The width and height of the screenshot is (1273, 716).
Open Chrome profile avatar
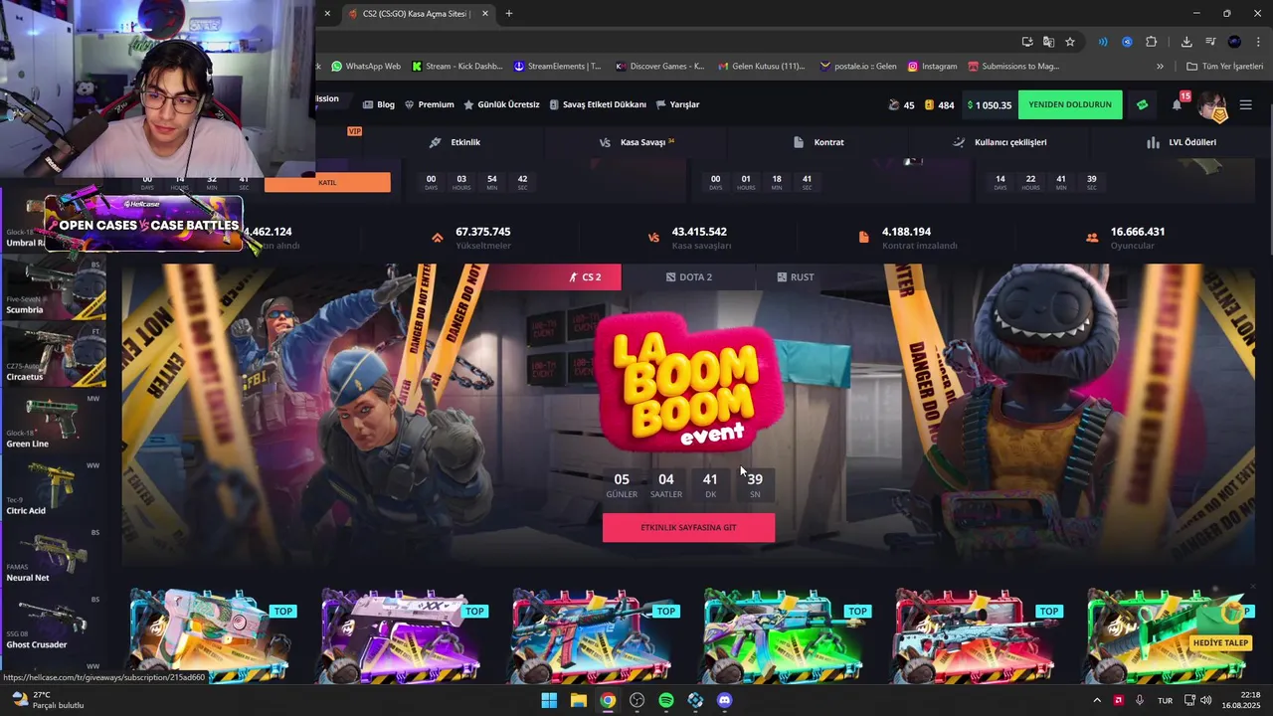(x=1234, y=42)
